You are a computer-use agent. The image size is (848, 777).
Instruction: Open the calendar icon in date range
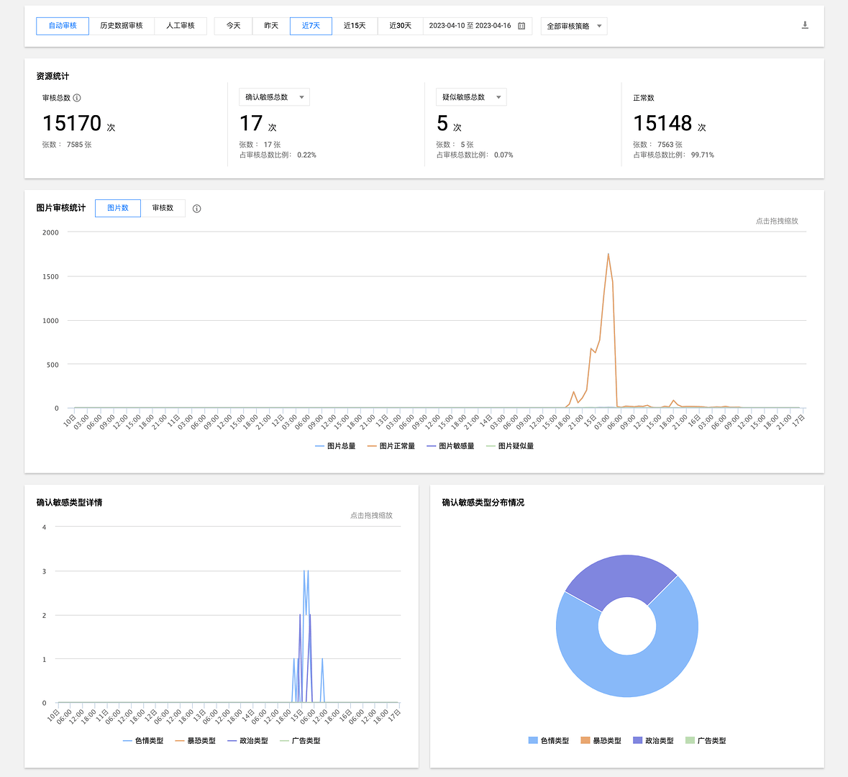click(521, 26)
